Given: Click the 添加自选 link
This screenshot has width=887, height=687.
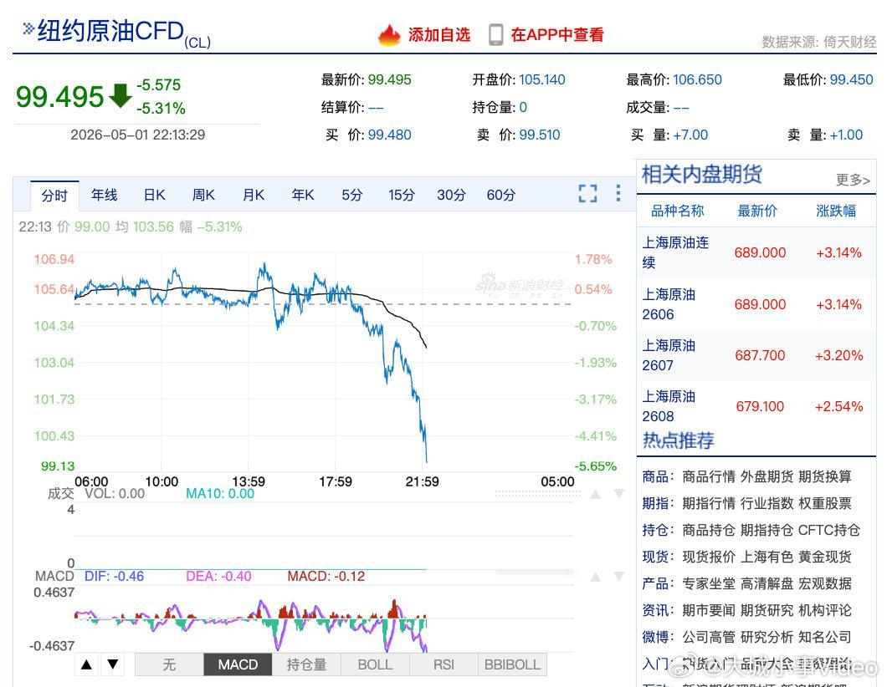Looking at the screenshot, I should pyautogui.click(x=439, y=35).
